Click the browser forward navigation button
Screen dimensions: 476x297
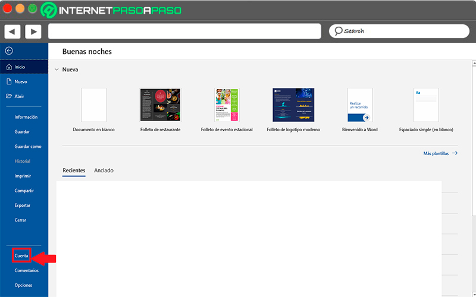33,31
